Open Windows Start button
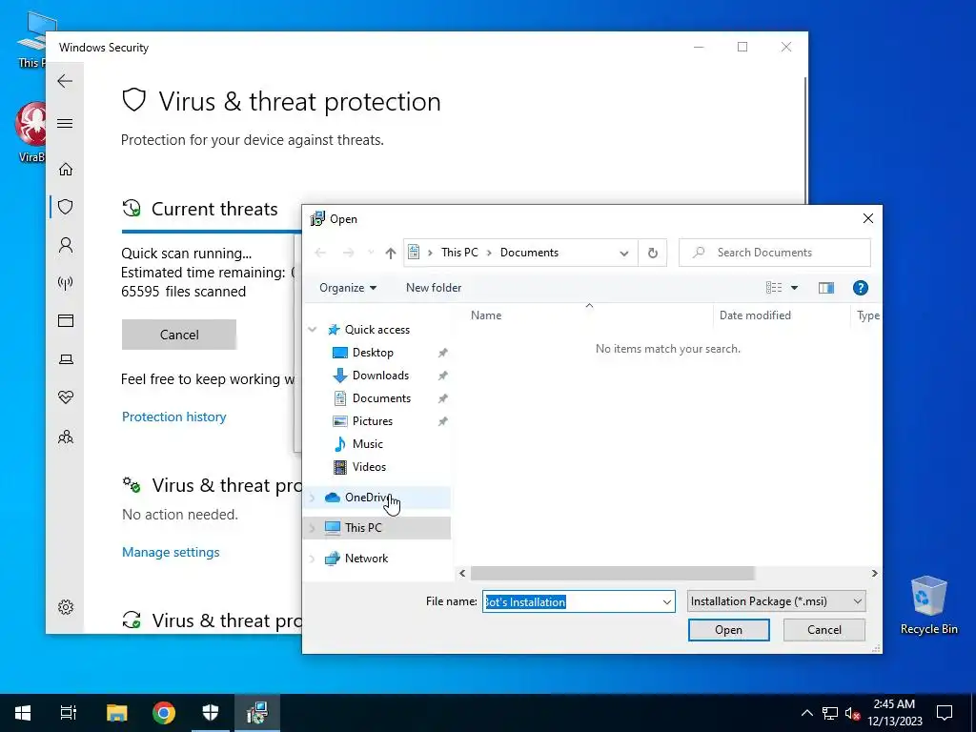 (x=23, y=713)
